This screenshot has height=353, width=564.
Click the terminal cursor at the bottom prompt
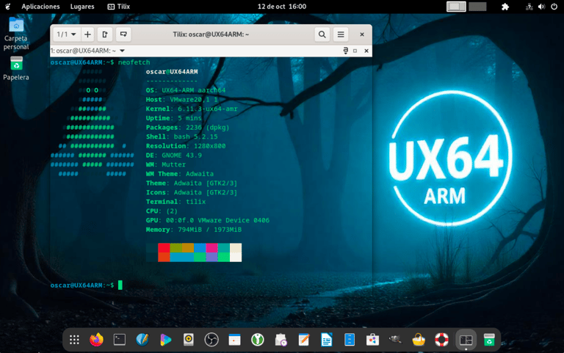(120, 285)
